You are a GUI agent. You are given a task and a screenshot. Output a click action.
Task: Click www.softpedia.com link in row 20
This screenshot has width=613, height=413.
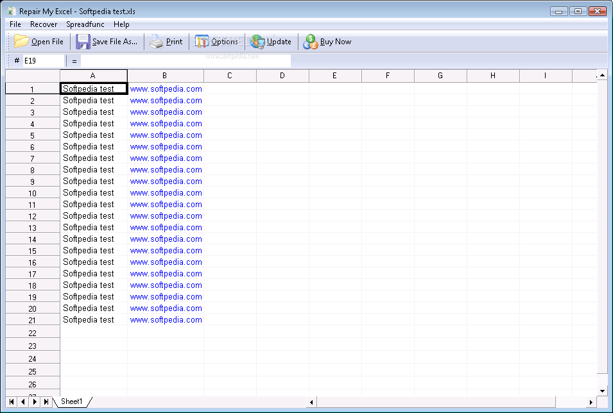166,308
